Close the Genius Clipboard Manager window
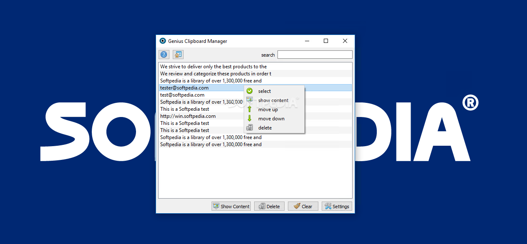Viewport: 527px width, 244px height. click(x=345, y=41)
